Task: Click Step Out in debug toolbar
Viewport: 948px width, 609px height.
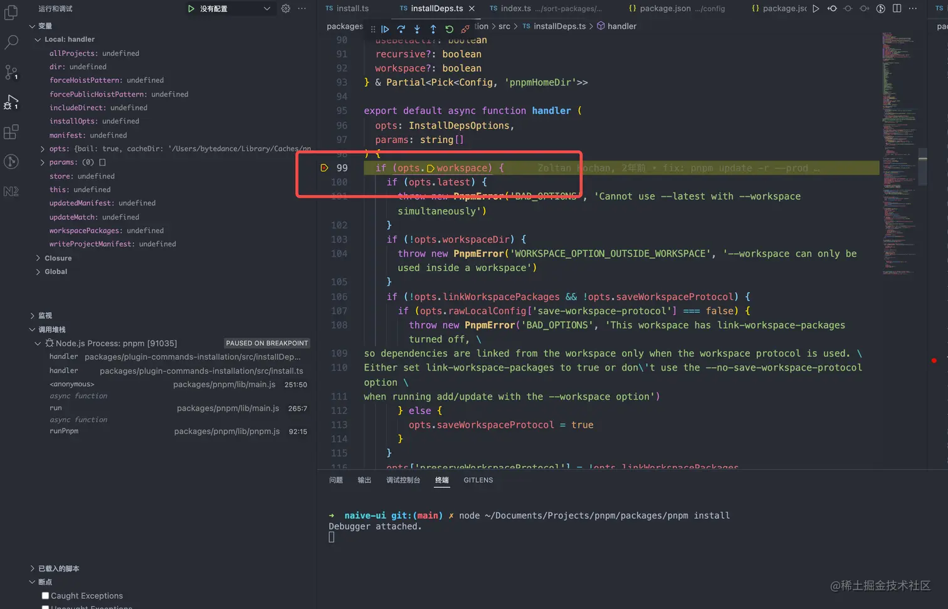Action: point(433,29)
